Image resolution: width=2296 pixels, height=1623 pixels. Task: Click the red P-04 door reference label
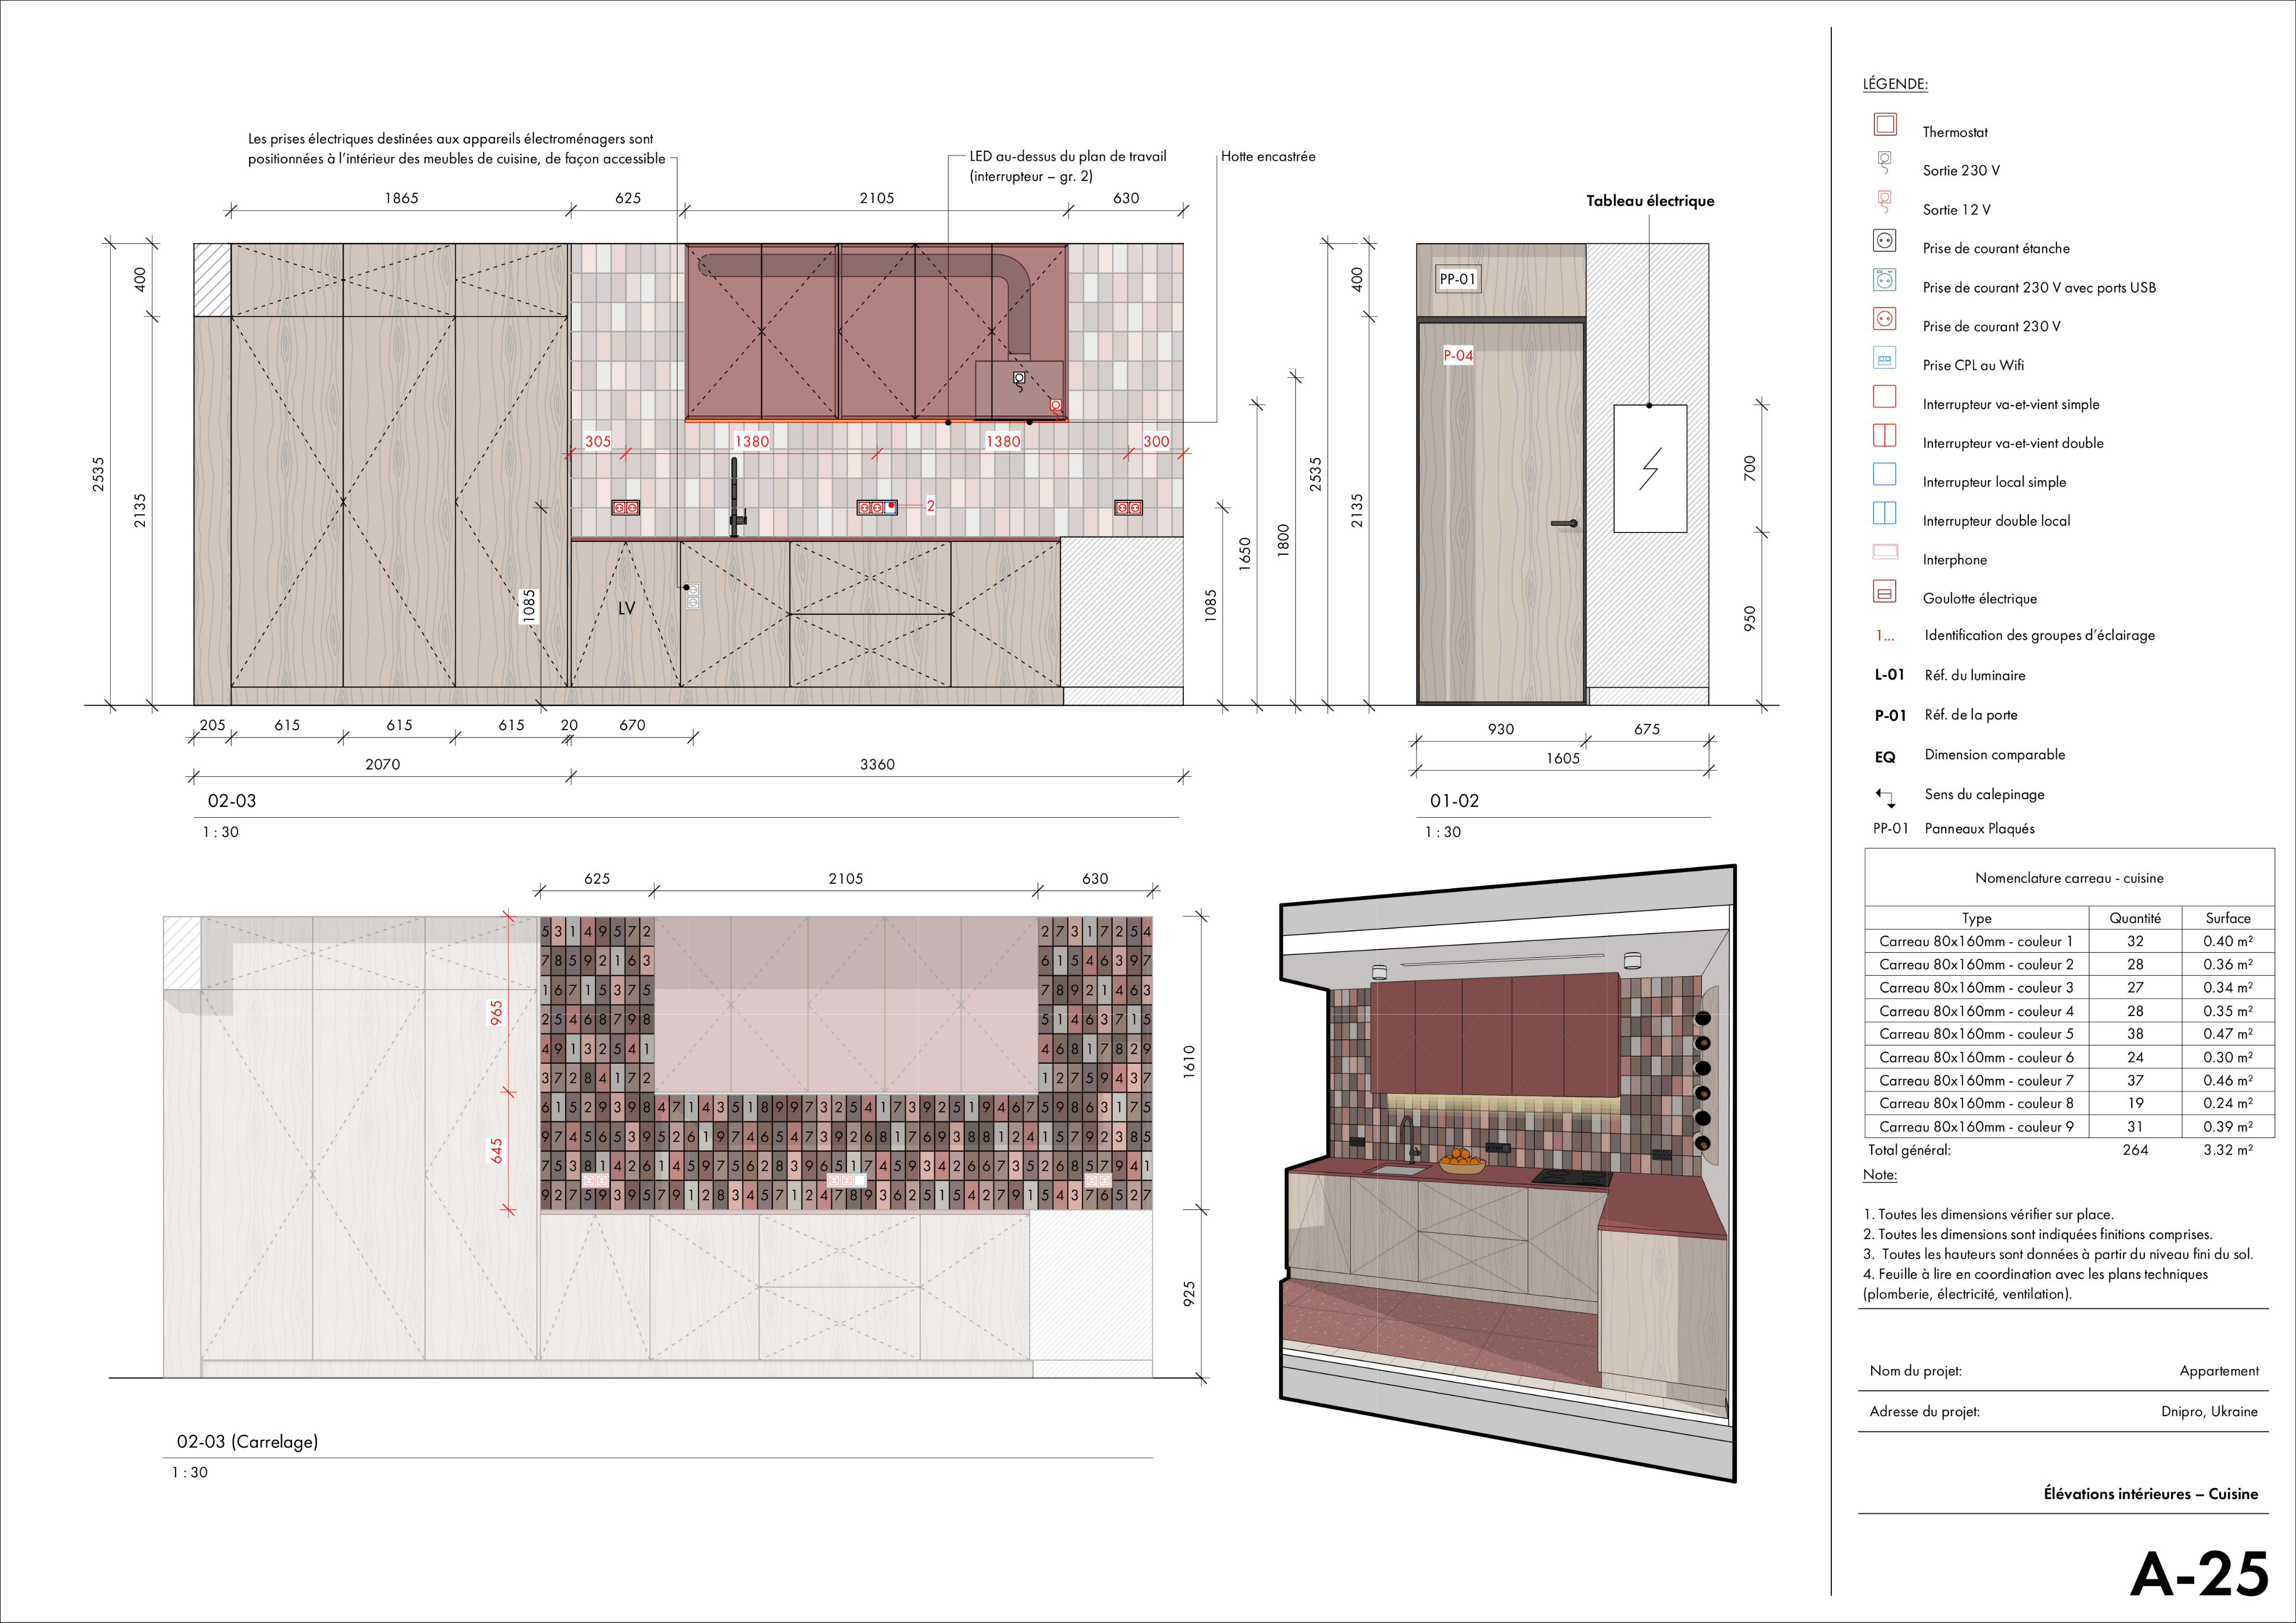click(x=1457, y=355)
